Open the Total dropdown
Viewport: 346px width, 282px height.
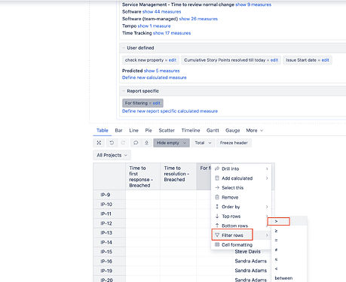pos(203,143)
